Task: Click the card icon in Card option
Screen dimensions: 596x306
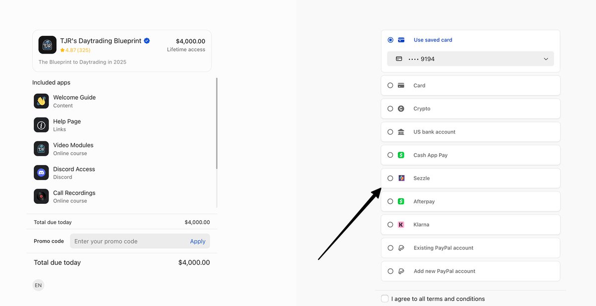Action: click(x=401, y=85)
